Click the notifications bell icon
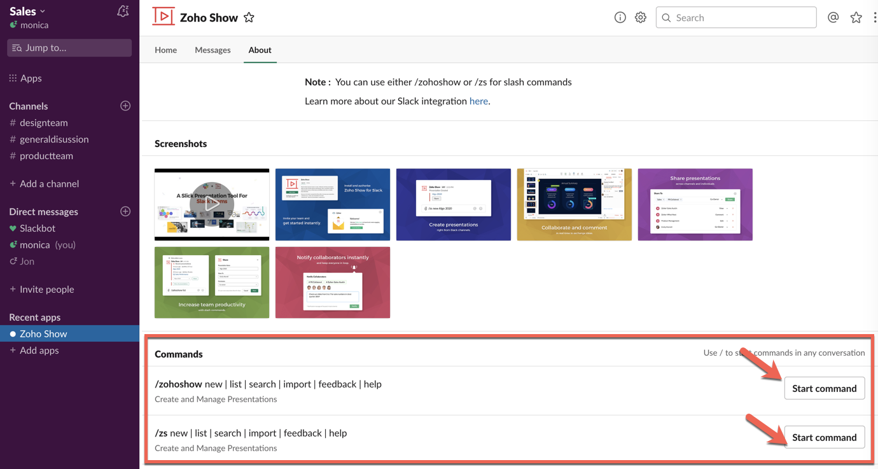878x469 pixels. (x=123, y=11)
